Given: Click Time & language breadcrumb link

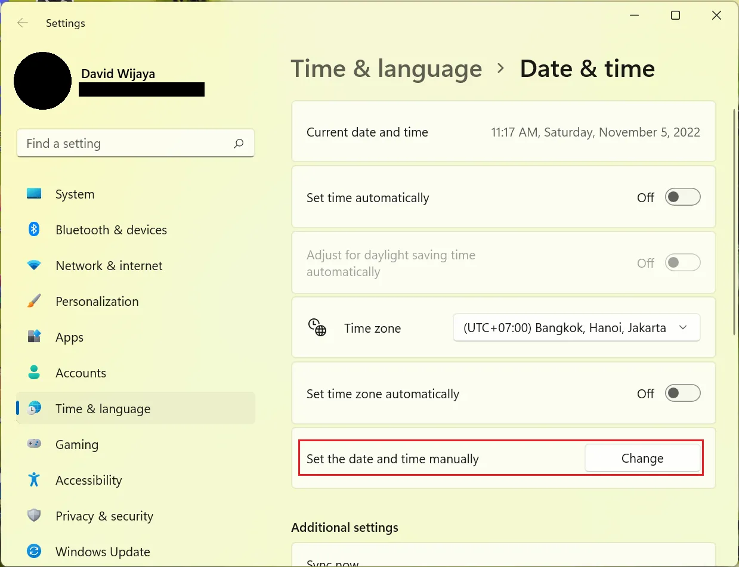Looking at the screenshot, I should pyautogui.click(x=386, y=69).
